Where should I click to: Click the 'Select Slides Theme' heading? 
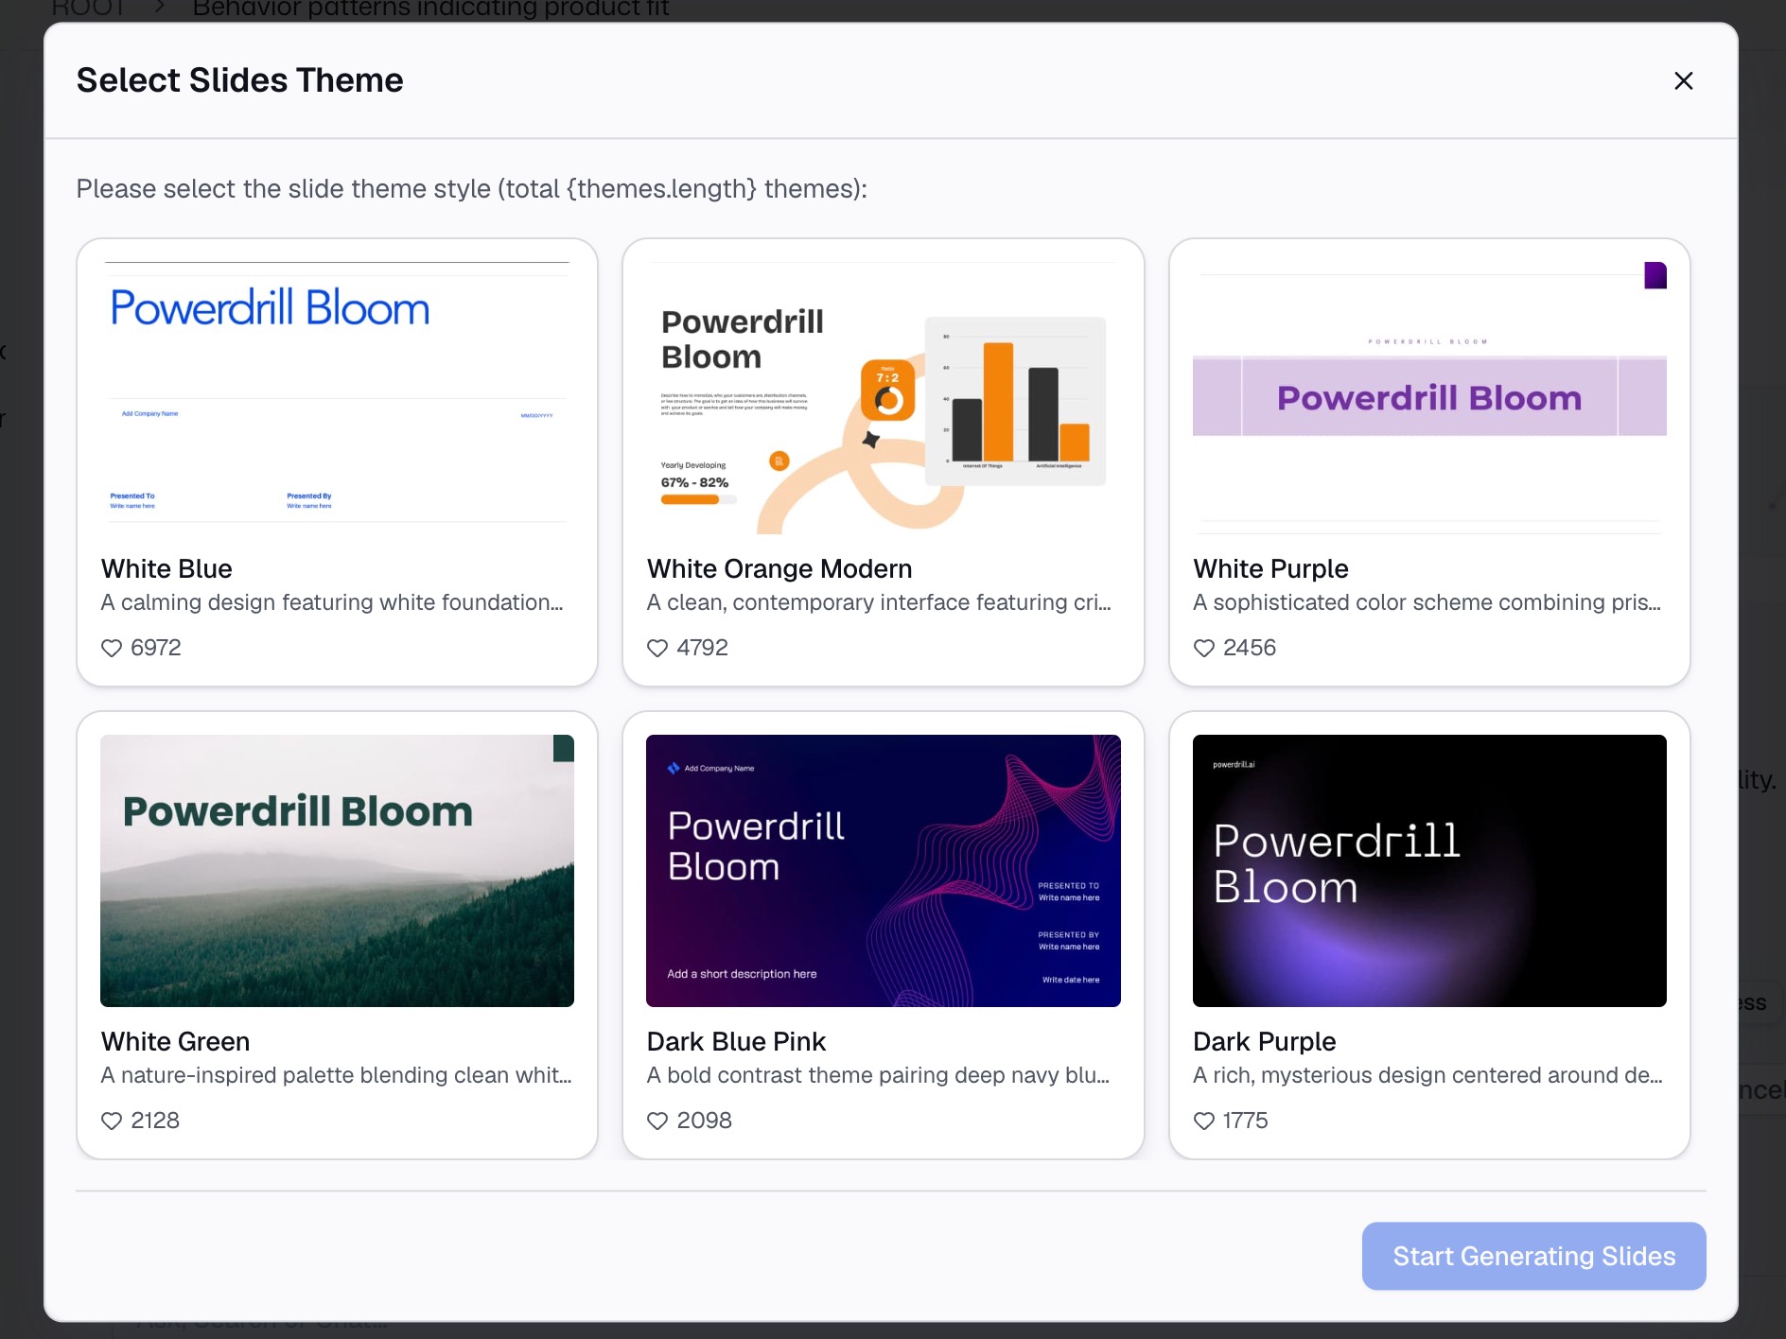coord(240,80)
